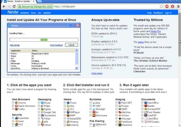Check the LibreOffice checkbox under Documents
181x127 pixels.
click(142, 118)
